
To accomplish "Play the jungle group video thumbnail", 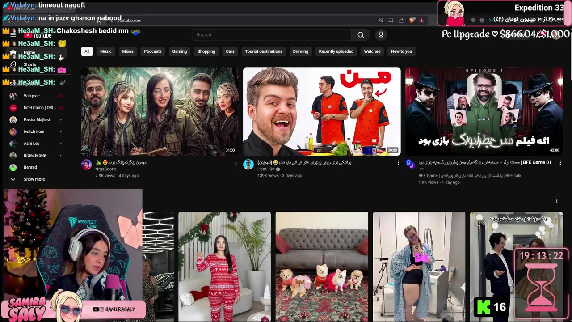I will tap(160, 111).
